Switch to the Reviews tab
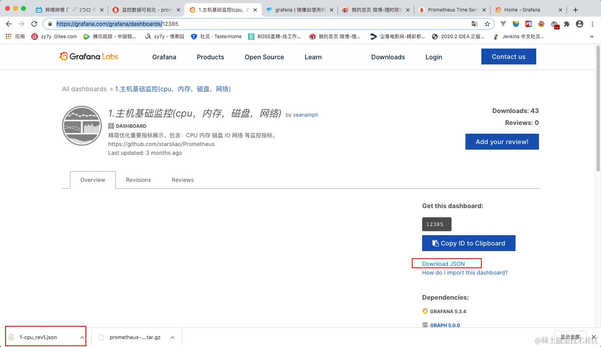 (182, 180)
